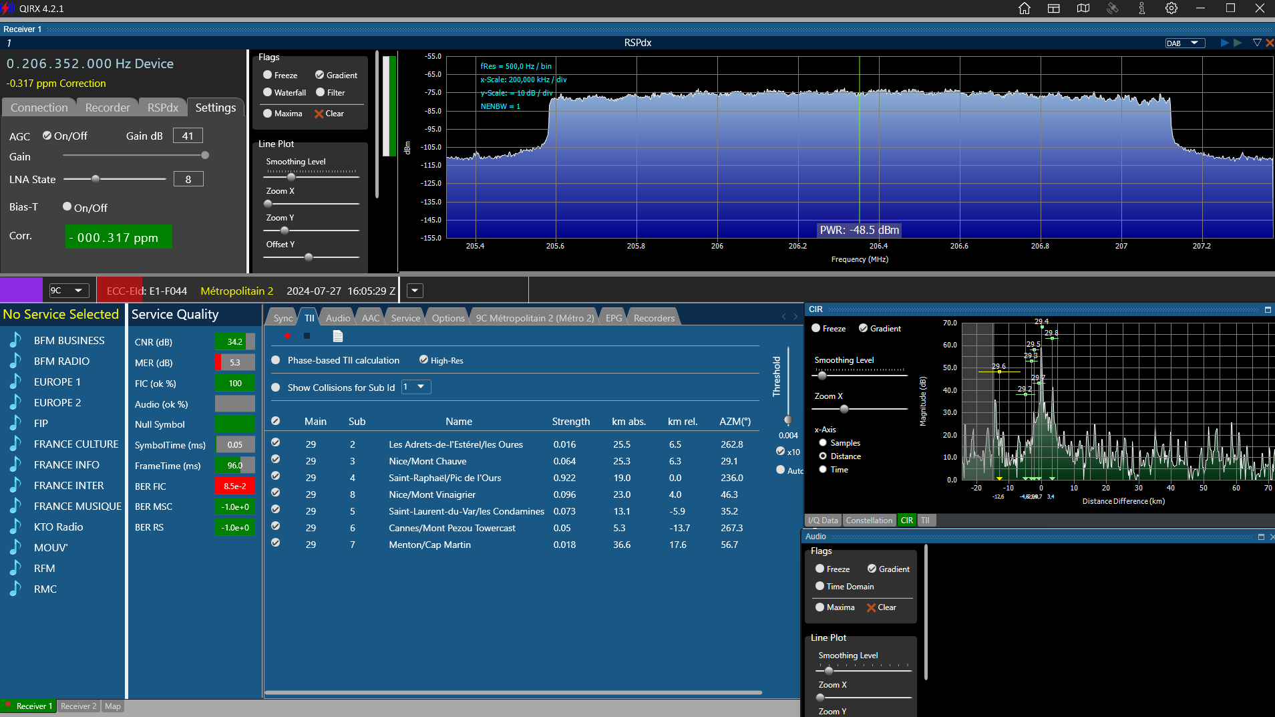The width and height of the screenshot is (1275, 717).
Task: Click the green play arrow for Receiver 1
Action: pos(1238,43)
